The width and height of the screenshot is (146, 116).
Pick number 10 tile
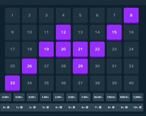click(29, 33)
